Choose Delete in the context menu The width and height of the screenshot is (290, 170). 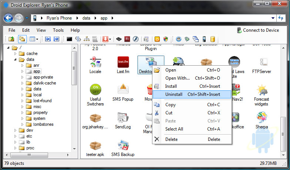click(x=192, y=139)
